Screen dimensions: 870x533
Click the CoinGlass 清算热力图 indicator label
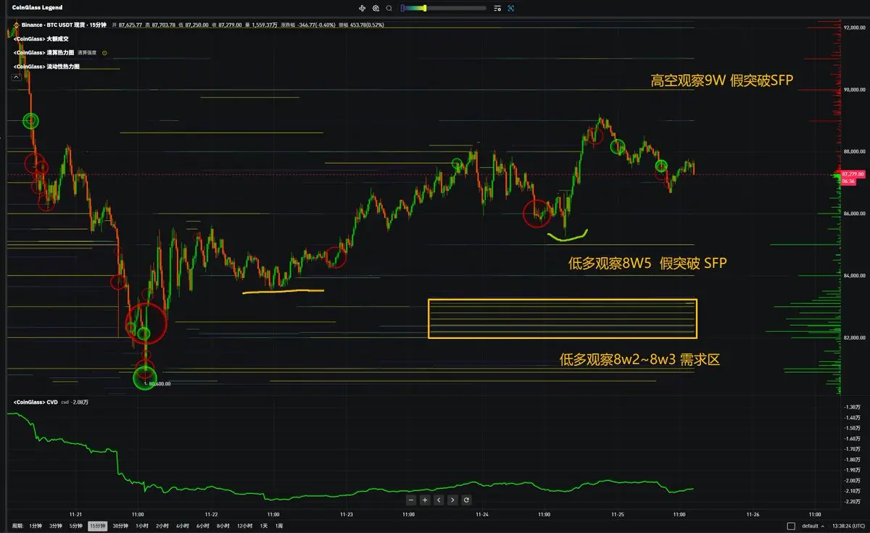[43, 53]
